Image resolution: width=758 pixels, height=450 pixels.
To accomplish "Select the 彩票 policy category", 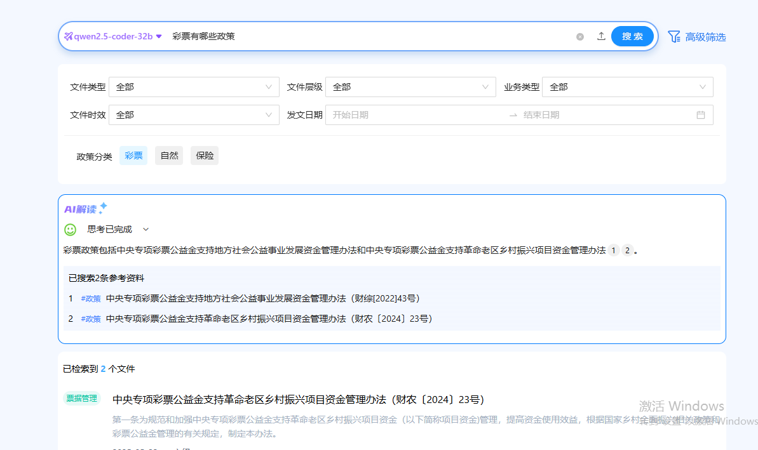I will pyautogui.click(x=133, y=156).
